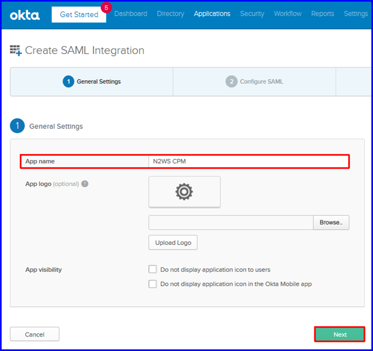Open the Directory menu
The height and width of the screenshot is (351, 373).
pos(171,14)
